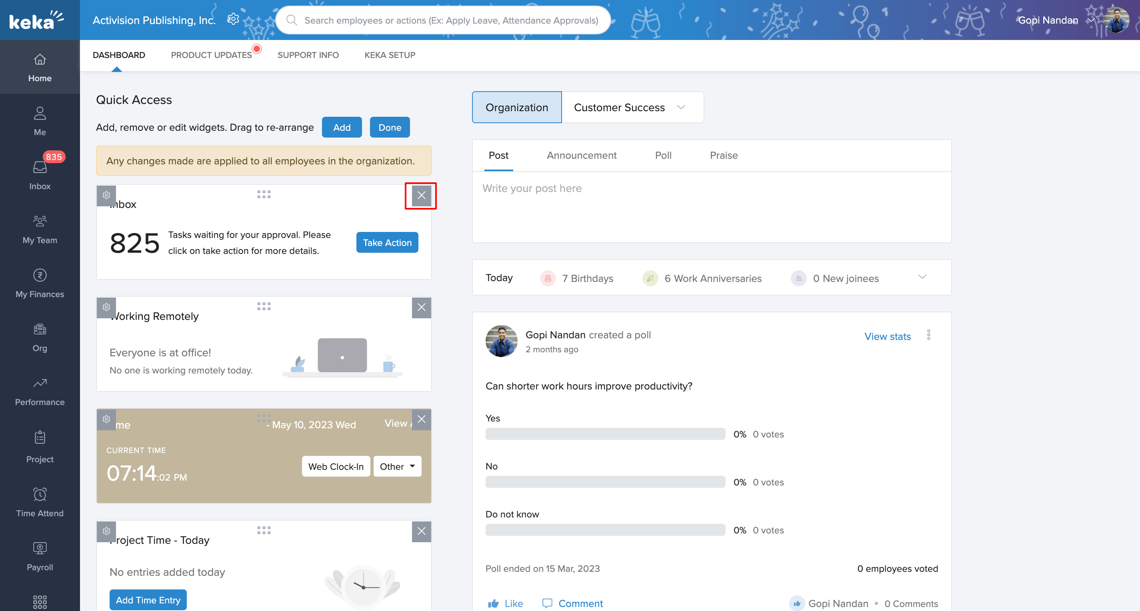Open Time Attend section
The height and width of the screenshot is (611, 1140).
point(40,502)
